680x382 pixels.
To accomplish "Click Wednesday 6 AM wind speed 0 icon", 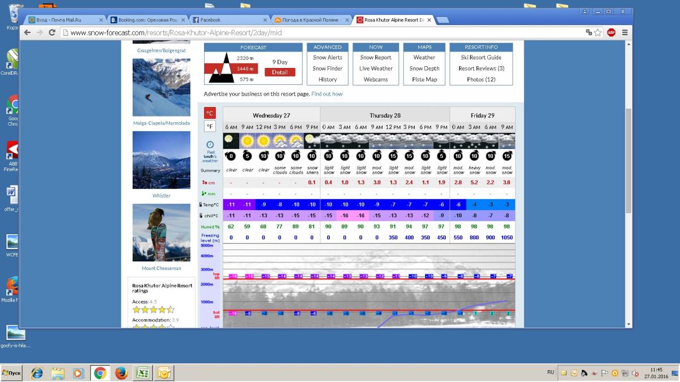I will tap(231, 156).
